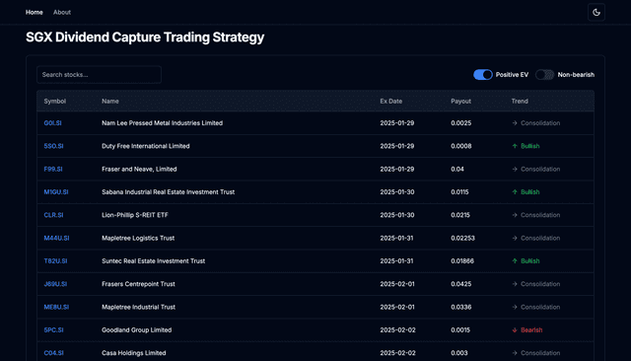Viewport: 631px width, 361px height.
Task: Click the Bullish up-arrow icon for Sabana Industrial REIT
Action: (515, 192)
